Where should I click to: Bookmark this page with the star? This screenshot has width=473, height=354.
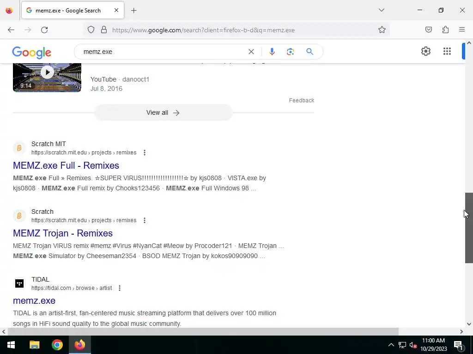[382, 30]
